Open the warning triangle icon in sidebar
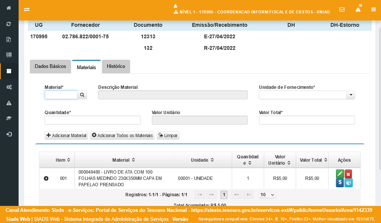 (9, 103)
